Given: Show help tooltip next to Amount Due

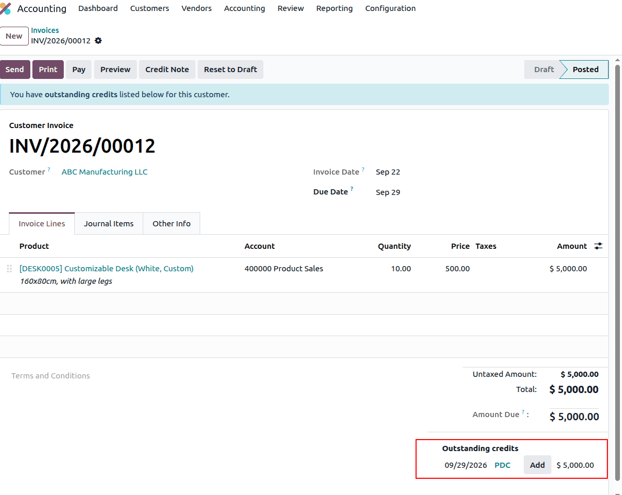Looking at the screenshot, I should tap(523, 412).
